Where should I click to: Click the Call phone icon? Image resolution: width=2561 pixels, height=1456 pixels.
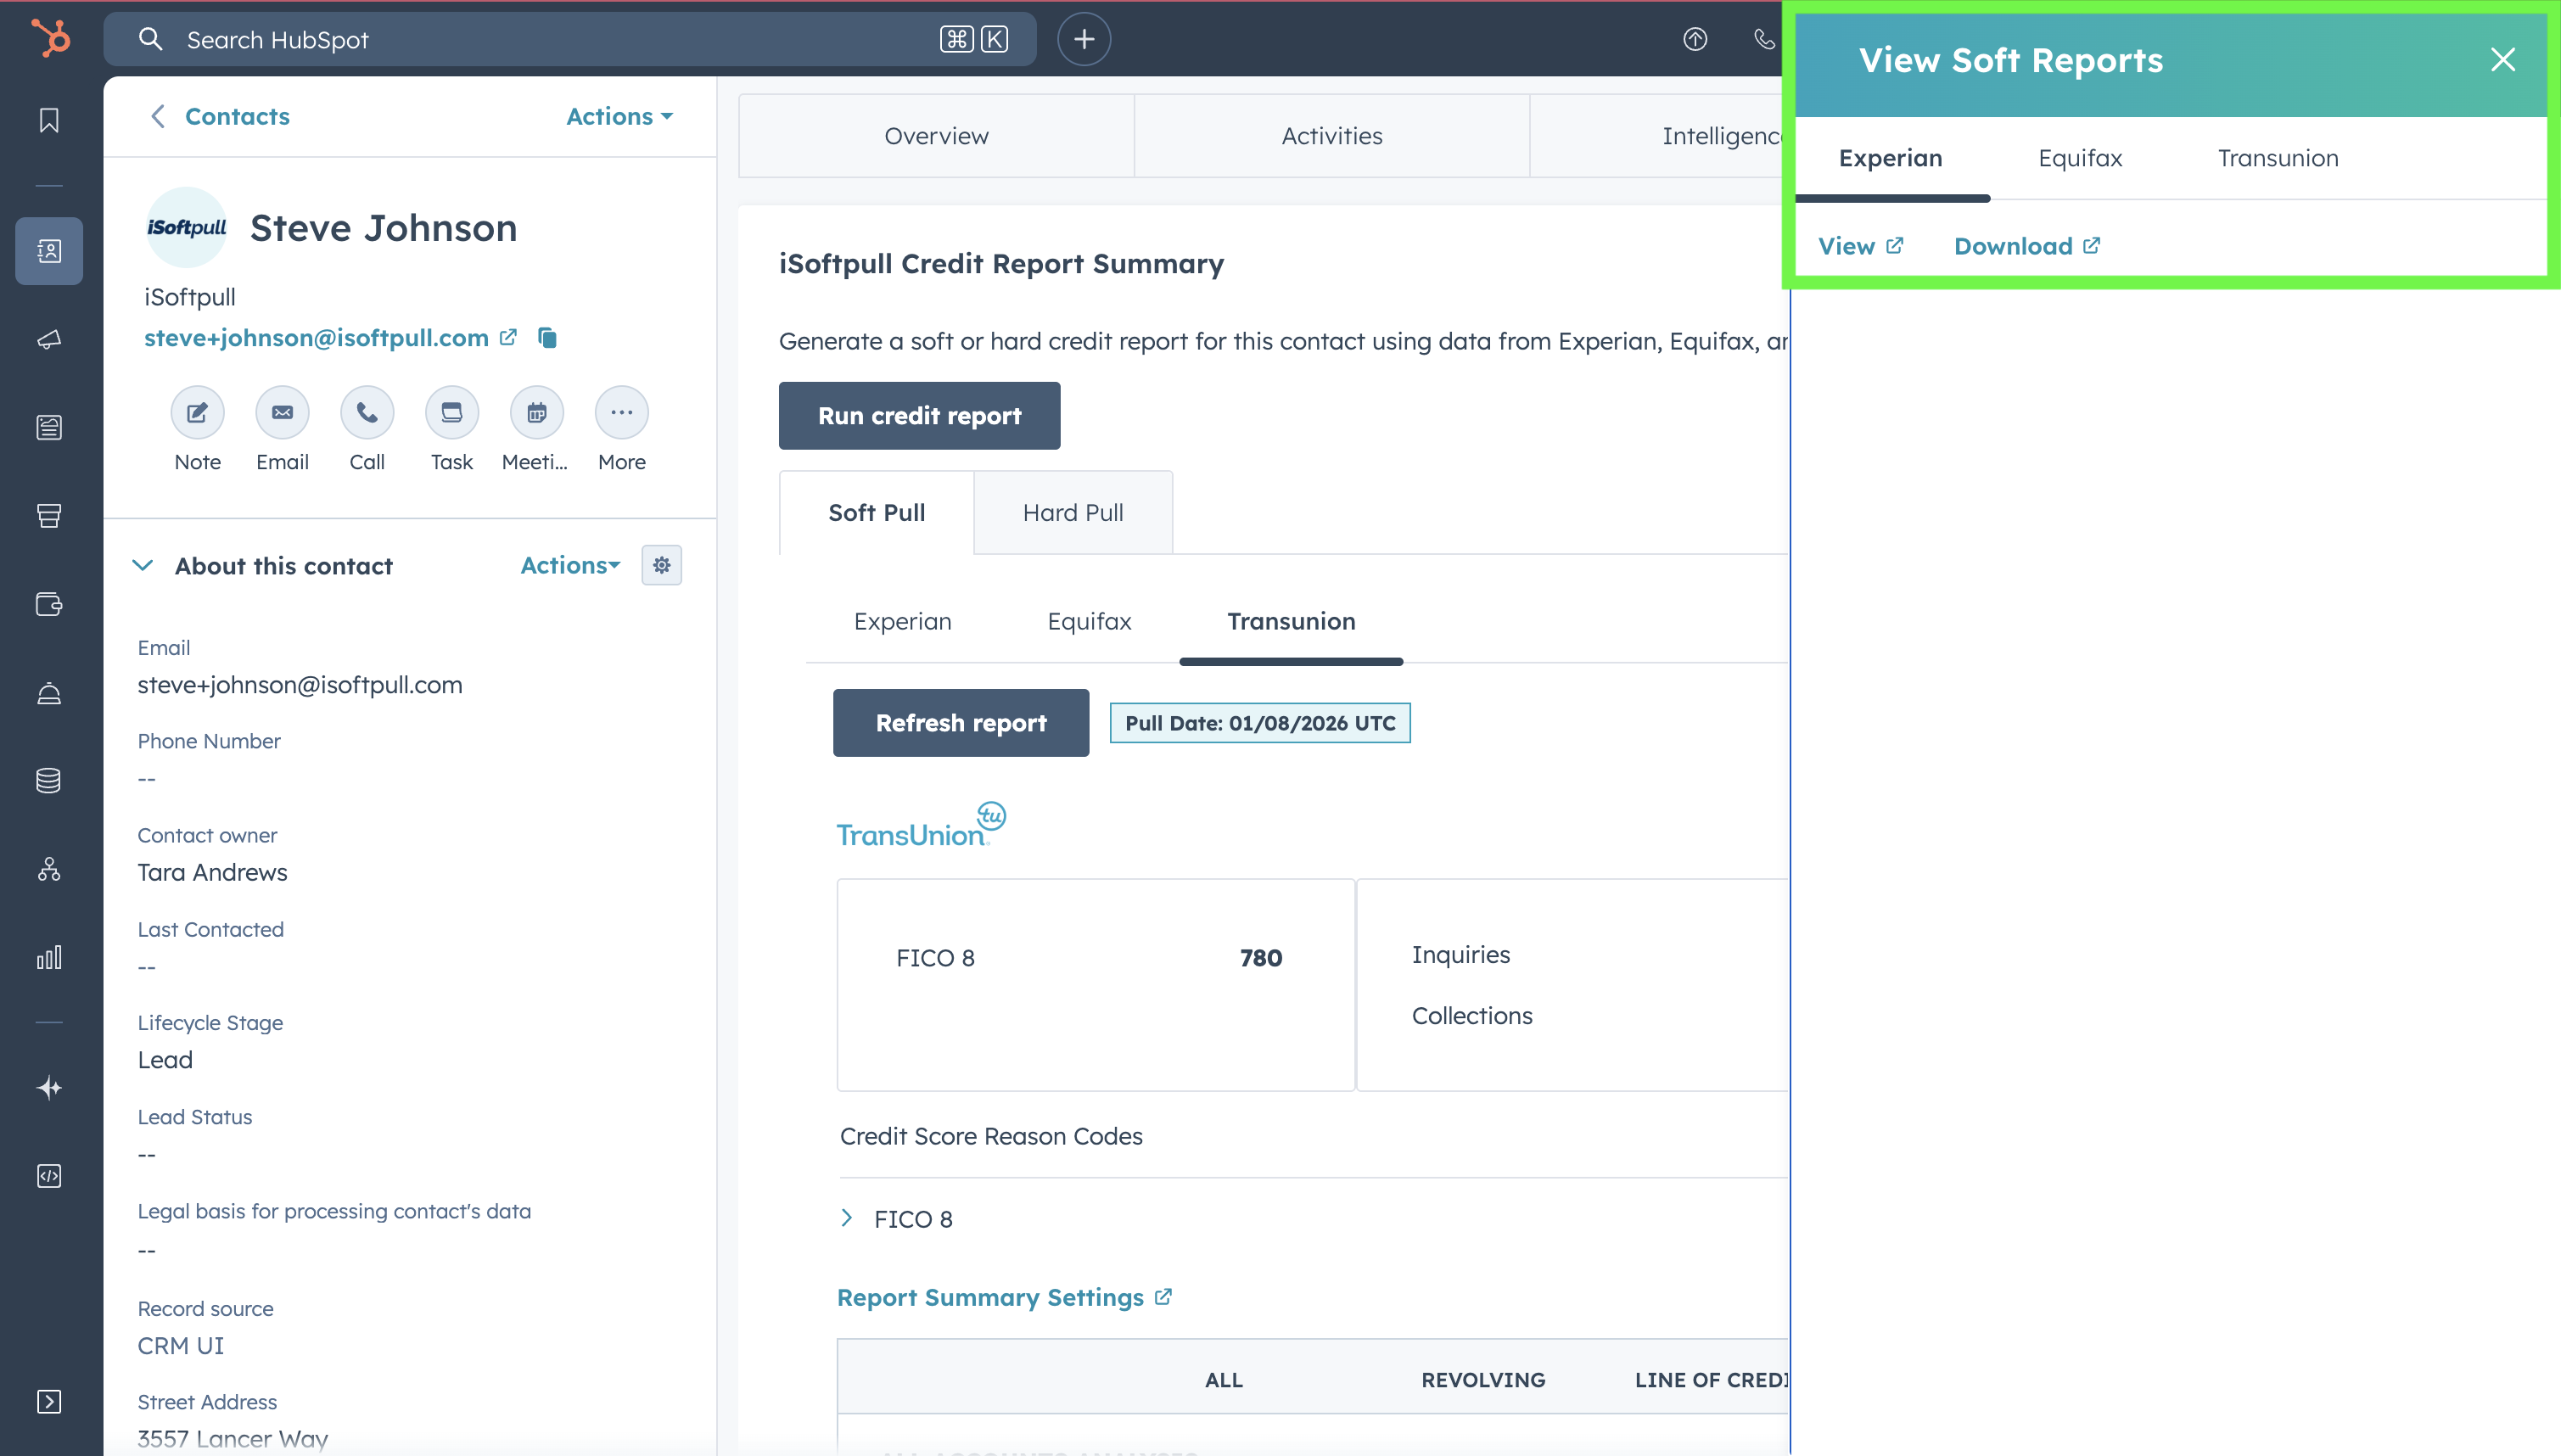tap(367, 413)
